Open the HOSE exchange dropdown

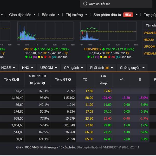coord(8,68)
